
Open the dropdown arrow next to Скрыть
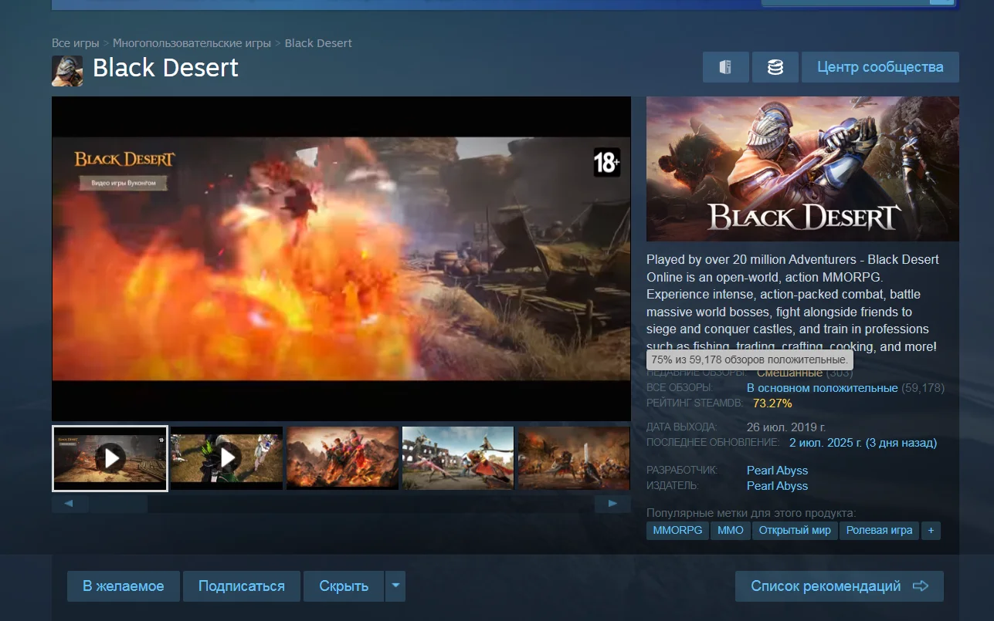[x=395, y=586]
